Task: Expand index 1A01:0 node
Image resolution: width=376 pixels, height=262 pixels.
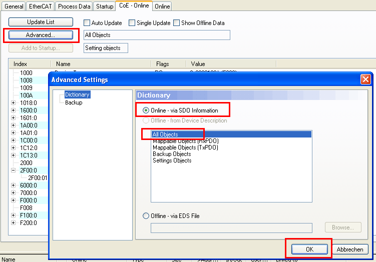Action: 13,132
